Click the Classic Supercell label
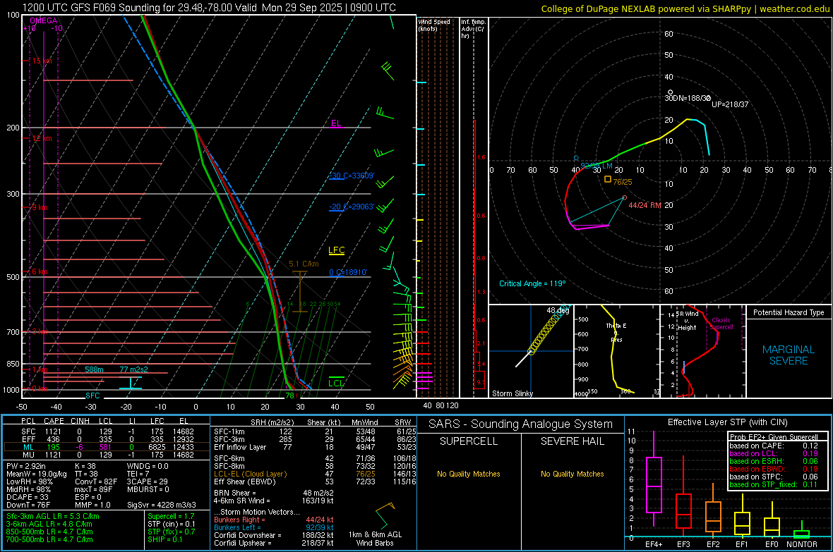The width and height of the screenshot is (833, 552). coord(721,324)
